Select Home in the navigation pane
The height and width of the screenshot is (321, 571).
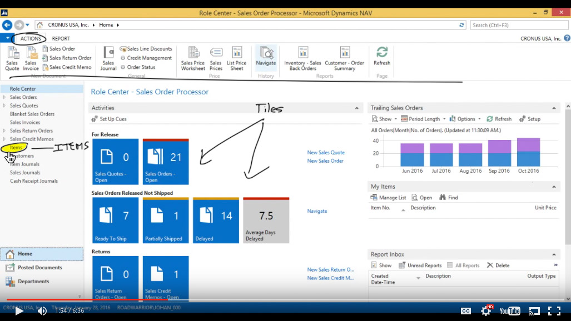point(42,254)
